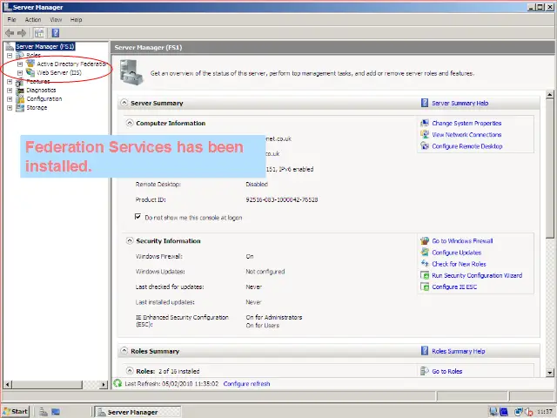Click the Diagnostics node icon
Image resolution: width=557 pixels, height=418 pixels.
20,91
